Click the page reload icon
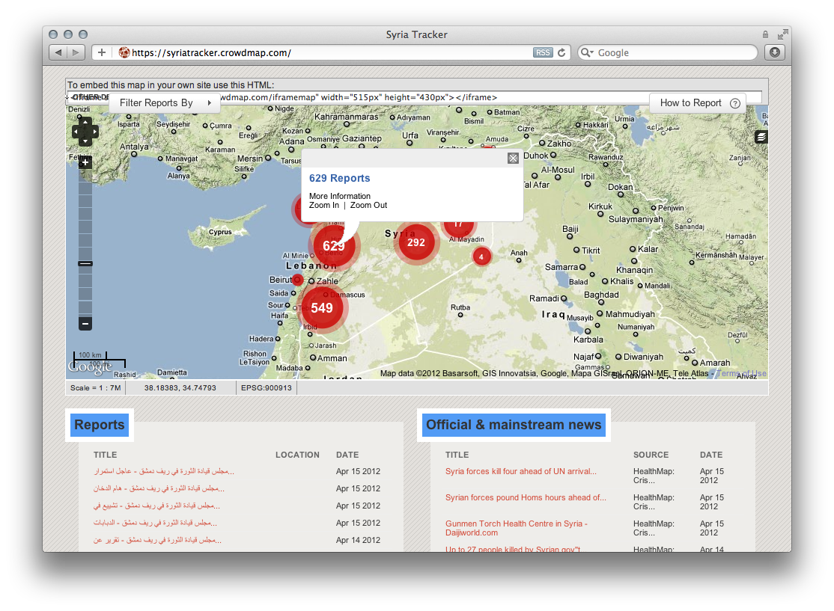 (x=561, y=52)
